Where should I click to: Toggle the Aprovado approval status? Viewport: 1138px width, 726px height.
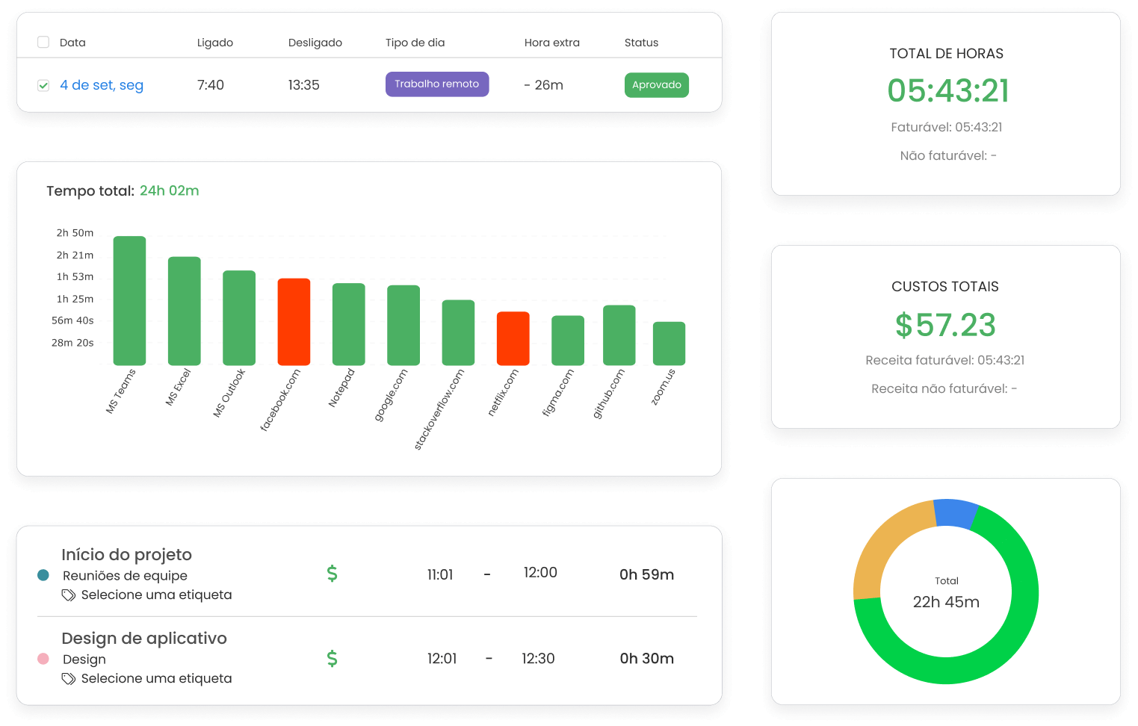click(x=656, y=84)
